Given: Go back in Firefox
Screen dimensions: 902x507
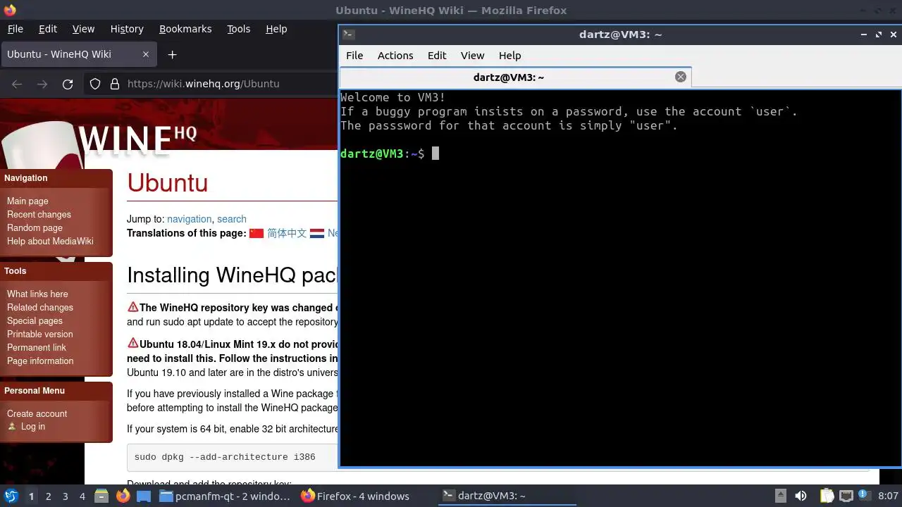Looking at the screenshot, I should pos(17,84).
